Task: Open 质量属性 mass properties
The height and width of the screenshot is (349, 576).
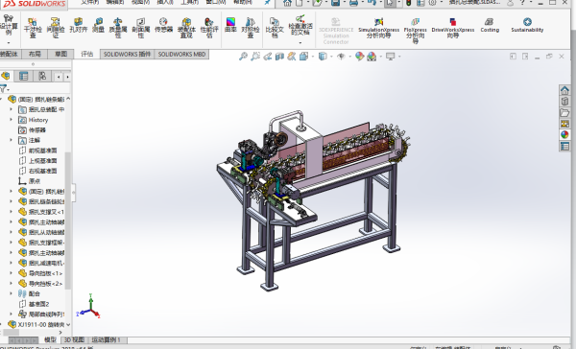Action: point(118,28)
